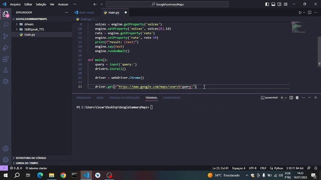Image resolution: width=321 pixels, height=180 pixels.
Task: Open the Accounts menu icon
Action: tap(6, 148)
